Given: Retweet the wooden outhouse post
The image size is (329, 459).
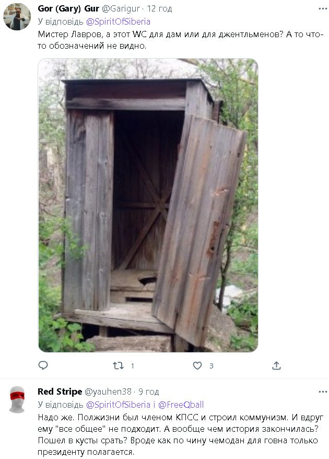Looking at the screenshot, I should pos(118,366).
